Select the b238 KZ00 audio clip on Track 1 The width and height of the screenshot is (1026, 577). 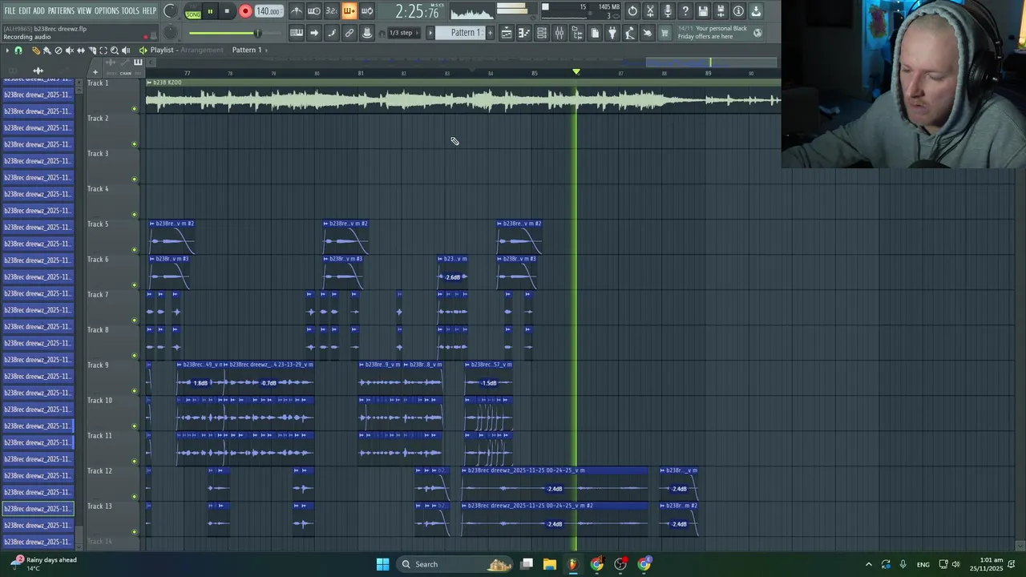click(x=463, y=97)
